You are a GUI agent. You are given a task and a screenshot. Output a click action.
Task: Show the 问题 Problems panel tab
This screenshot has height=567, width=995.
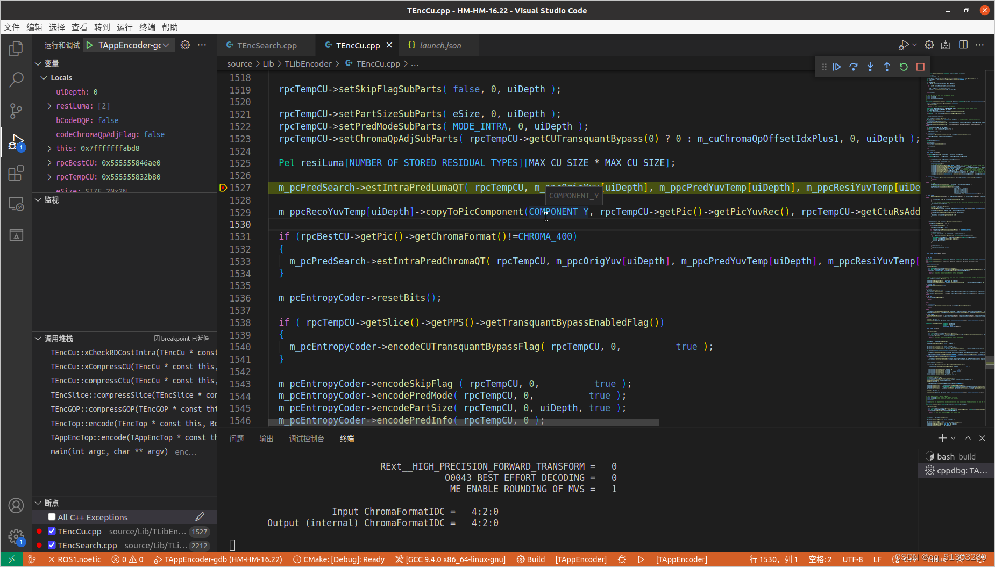(237, 439)
